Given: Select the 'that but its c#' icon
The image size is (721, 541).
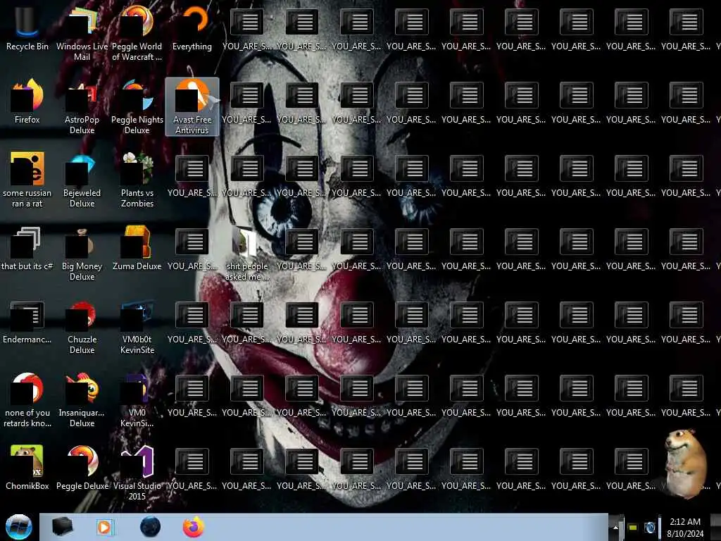Looking at the screenshot, I should tap(27, 249).
